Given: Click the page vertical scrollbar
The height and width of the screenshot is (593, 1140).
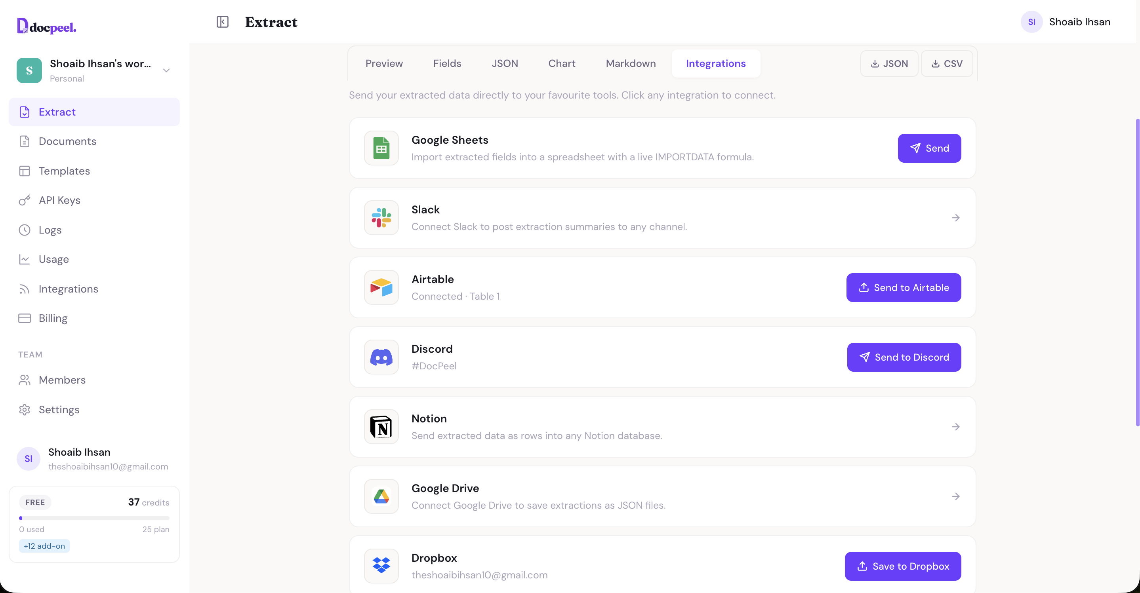Looking at the screenshot, I should click(x=1137, y=272).
